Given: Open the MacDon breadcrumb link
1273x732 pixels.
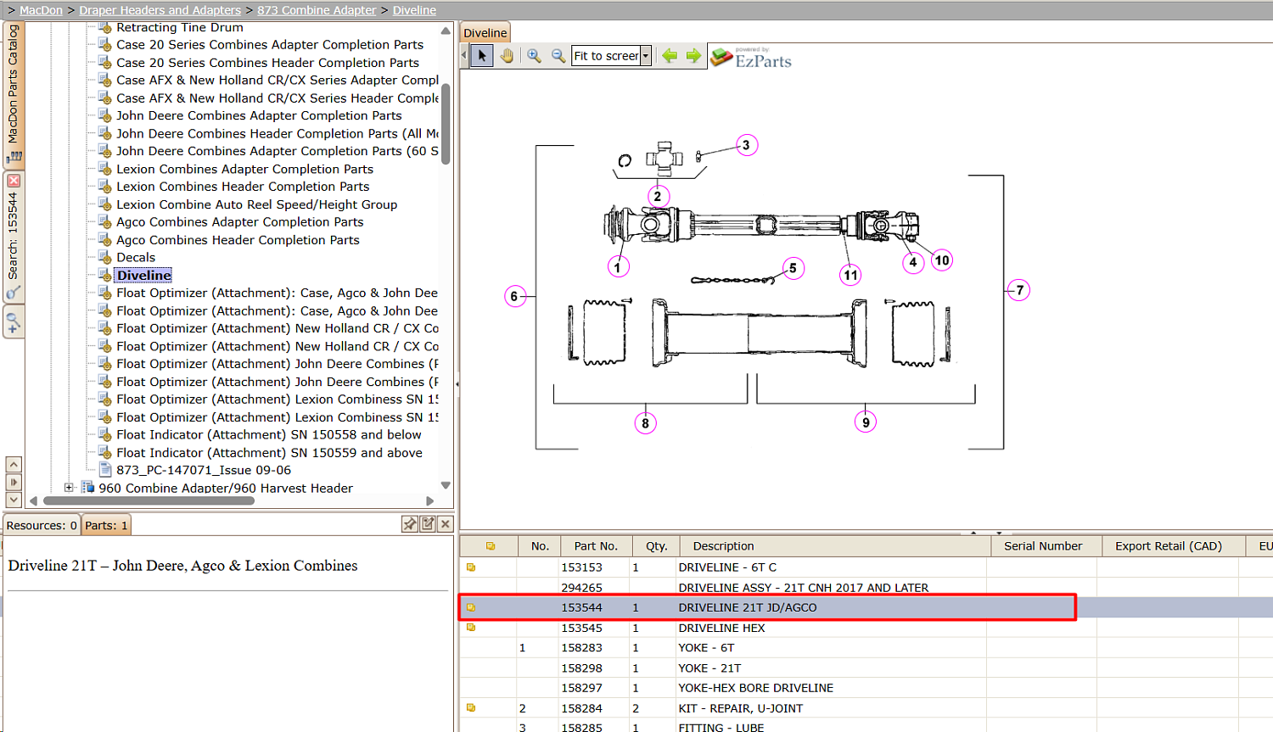Looking at the screenshot, I should [x=41, y=10].
